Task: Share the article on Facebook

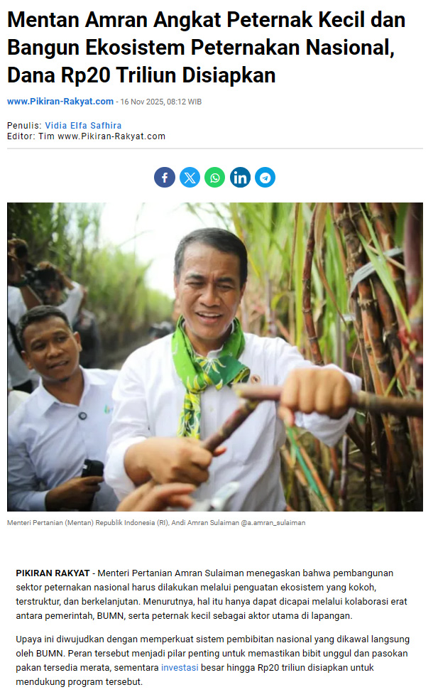Action: click(164, 178)
